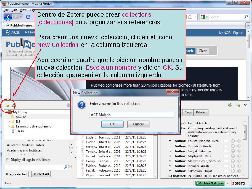The image size is (252, 189).
Task: Toggle name field mode for Etemadi, Arash
Action: (226, 166)
